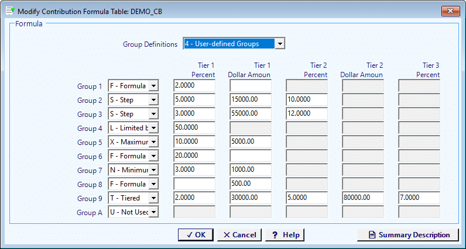Image resolution: width=466 pixels, height=249 pixels.
Task: Click the Group Definitions label
Action: (150, 44)
